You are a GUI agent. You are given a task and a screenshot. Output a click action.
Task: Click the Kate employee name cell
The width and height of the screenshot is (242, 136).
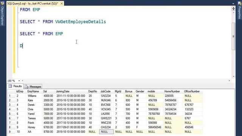coord(34,100)
